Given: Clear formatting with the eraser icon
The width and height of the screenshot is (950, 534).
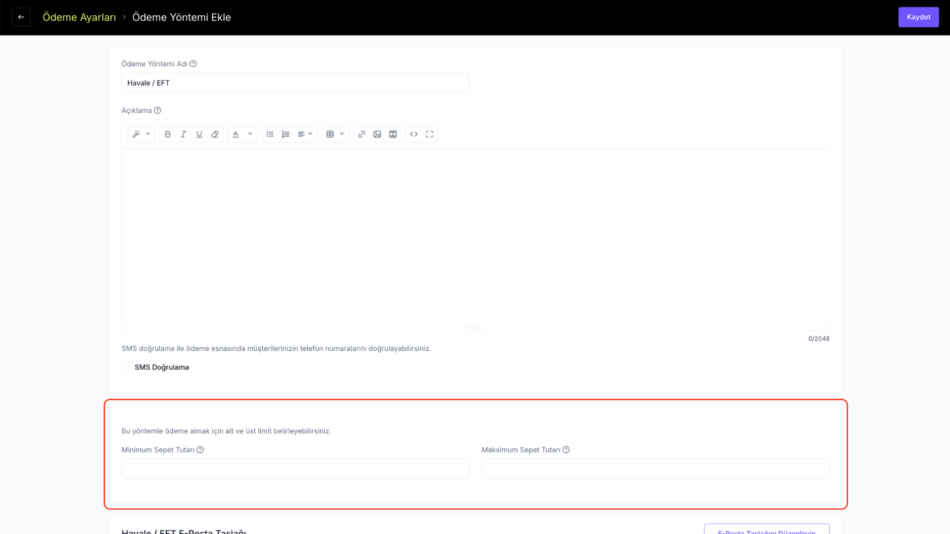Looking at the screenshot, I should pos(215,134).
